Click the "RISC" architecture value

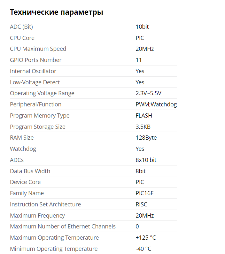point(142,204)
